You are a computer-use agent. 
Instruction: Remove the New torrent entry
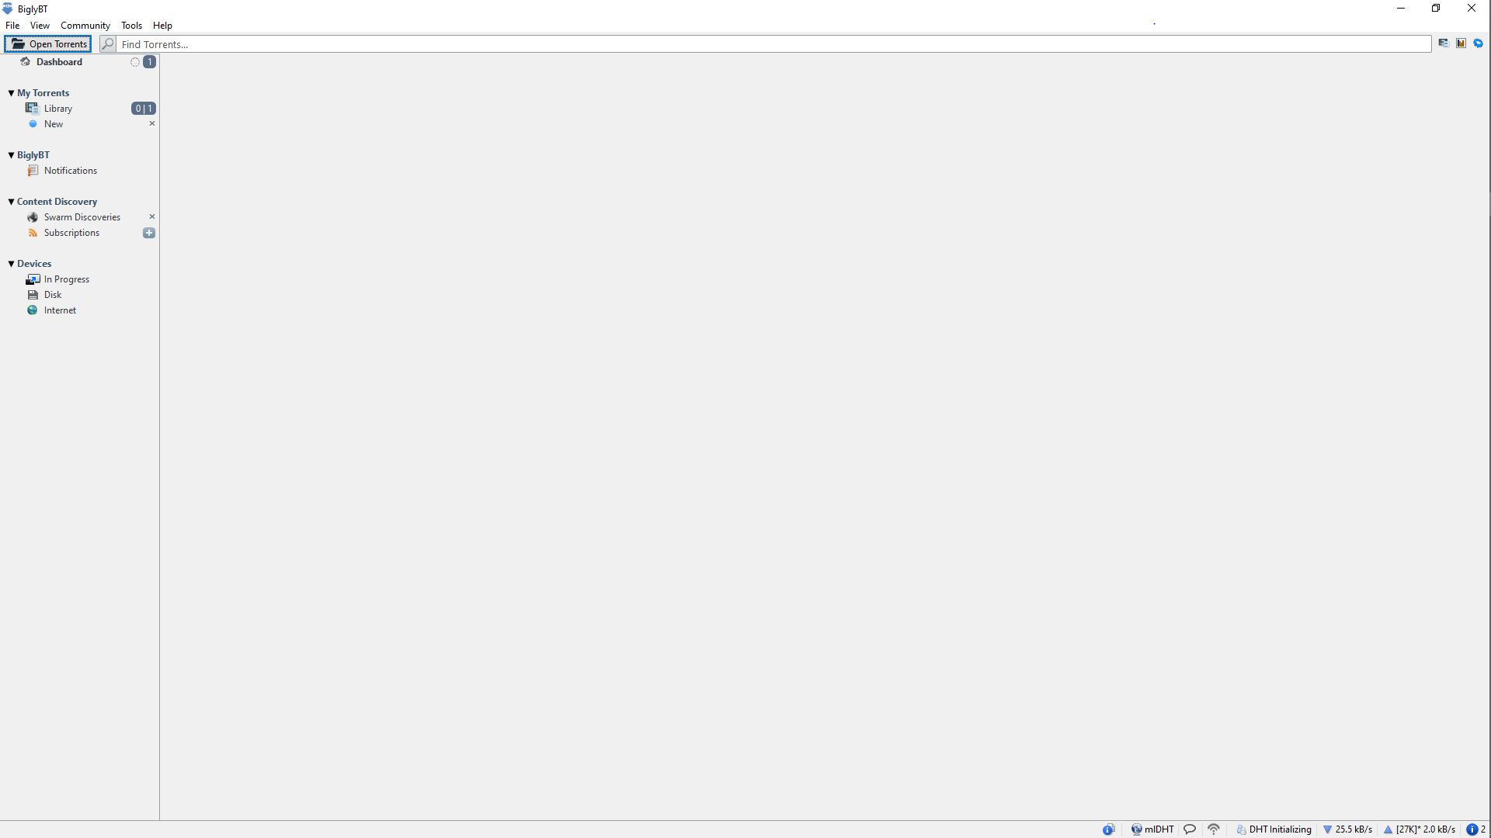[151, 123]
